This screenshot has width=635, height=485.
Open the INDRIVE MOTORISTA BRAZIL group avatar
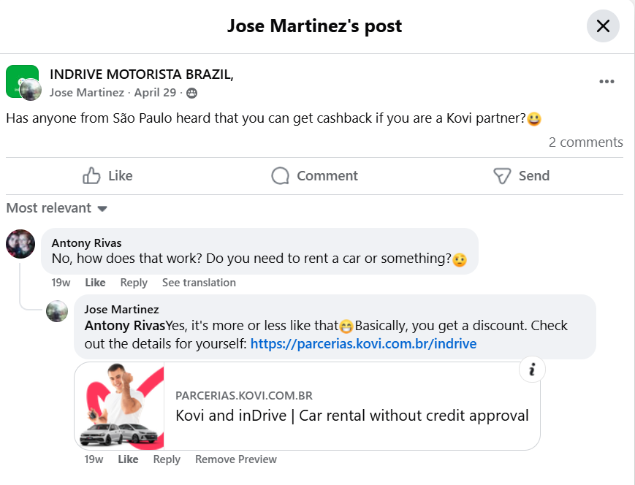coord(22,81)
